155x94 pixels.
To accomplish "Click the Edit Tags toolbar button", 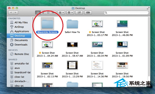I will coord(88,13).
